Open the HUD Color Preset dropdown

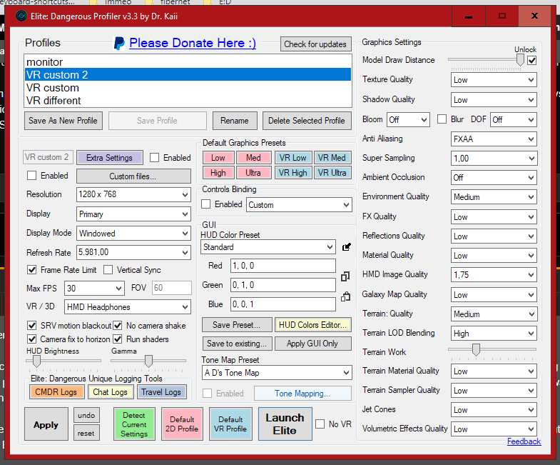click(268, 247)
